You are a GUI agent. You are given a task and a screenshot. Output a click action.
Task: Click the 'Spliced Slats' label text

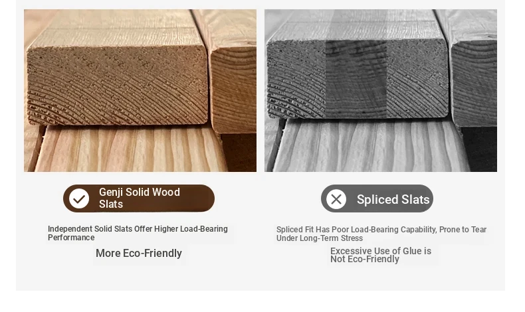(393, 200)
